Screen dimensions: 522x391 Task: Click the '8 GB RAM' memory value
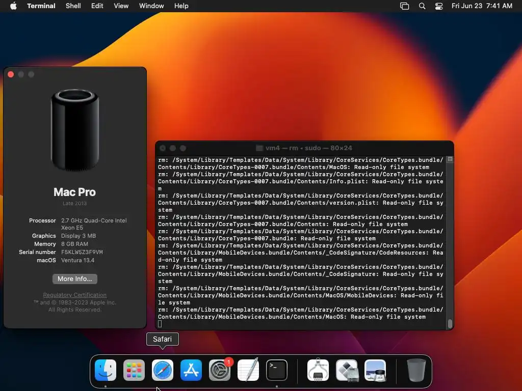[x=74, y=244]
